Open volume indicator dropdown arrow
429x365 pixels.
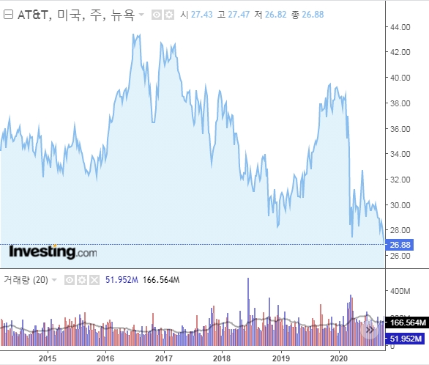click(54, 280)
